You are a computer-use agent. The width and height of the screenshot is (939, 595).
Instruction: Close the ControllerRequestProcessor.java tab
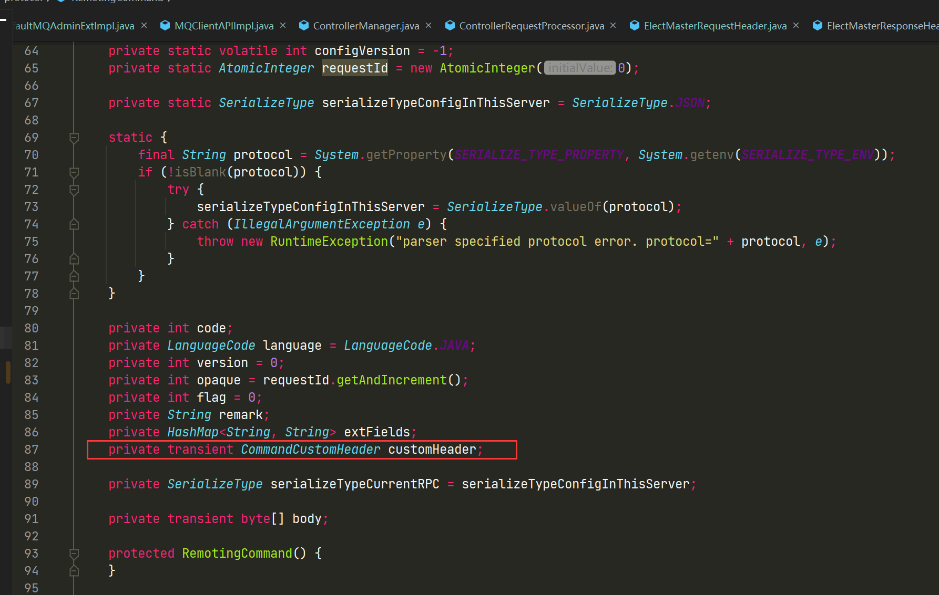pyautogui.click(x=613, y=25)
